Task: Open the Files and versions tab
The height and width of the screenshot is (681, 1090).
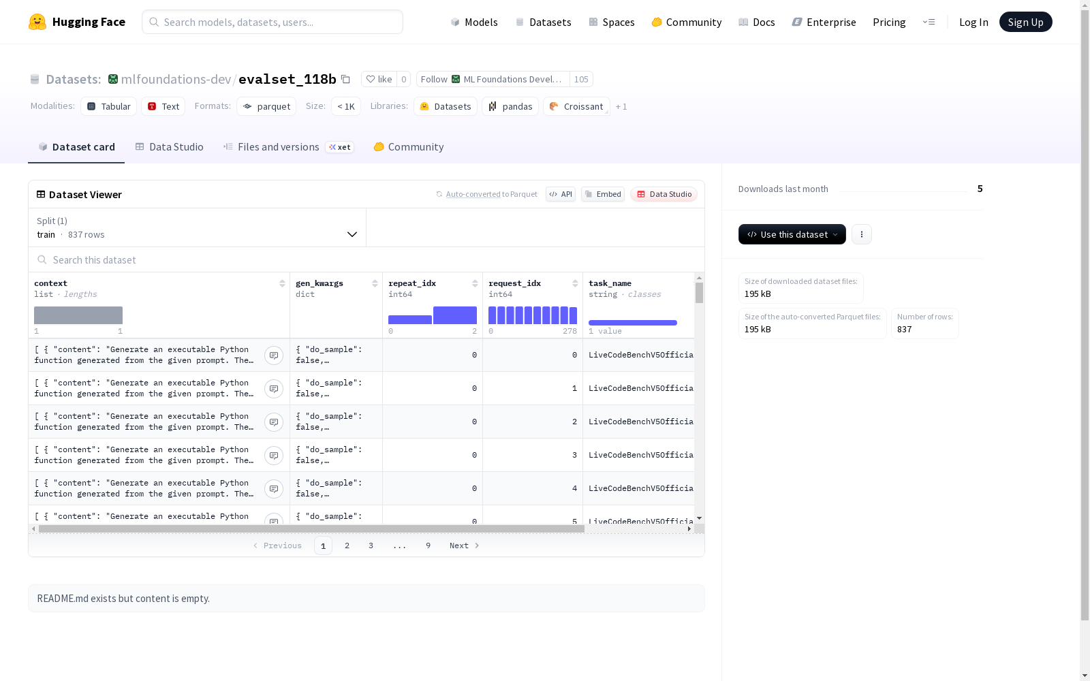Action: [288, 147]
